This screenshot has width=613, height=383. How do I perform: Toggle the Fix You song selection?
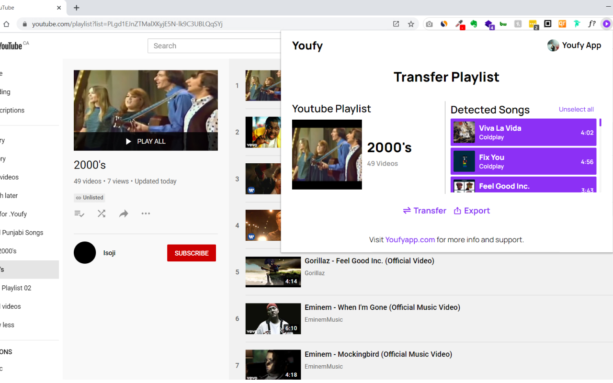(x=523, y=161)
